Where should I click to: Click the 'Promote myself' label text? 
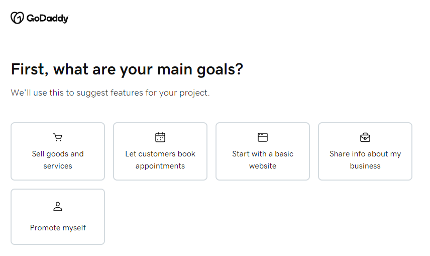58,228
